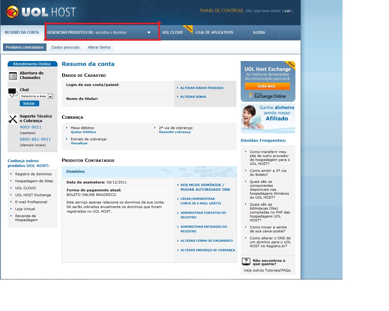The height and width of the screenshot is (311, 389).
Task: Click the 0800-881-9011 phone number
Action: [35, 139]
